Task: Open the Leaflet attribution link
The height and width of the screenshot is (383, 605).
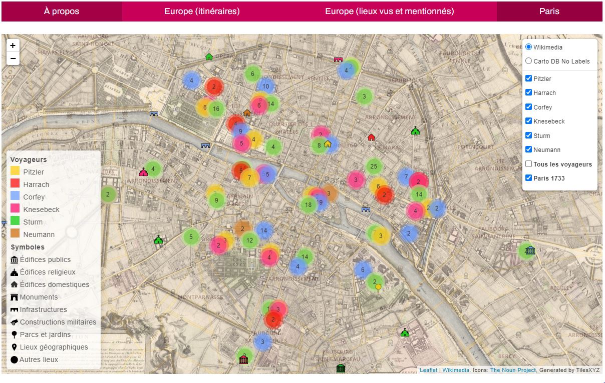Action: coord(428,370)
